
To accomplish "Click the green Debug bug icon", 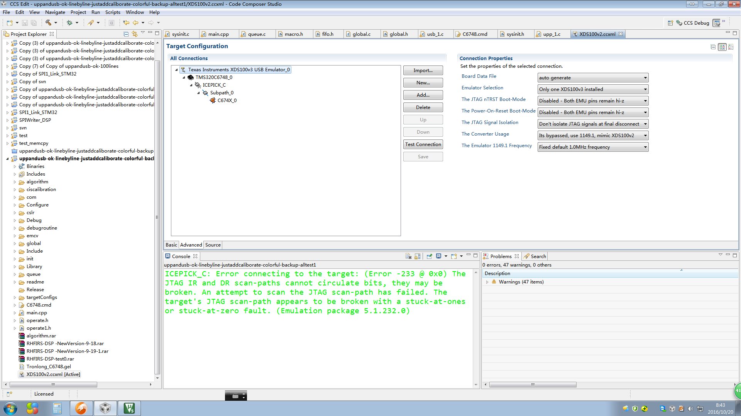I will pos(69,23).
